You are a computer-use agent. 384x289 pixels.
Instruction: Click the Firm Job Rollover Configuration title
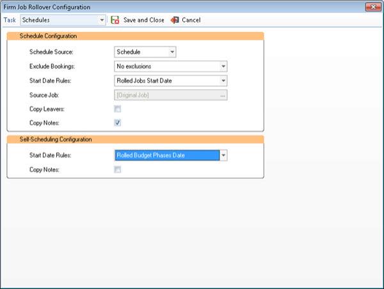tap(47, 7)
